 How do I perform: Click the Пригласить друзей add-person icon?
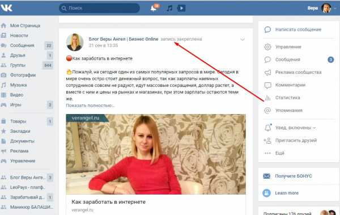pyautogui.click(x=267, y=141)
